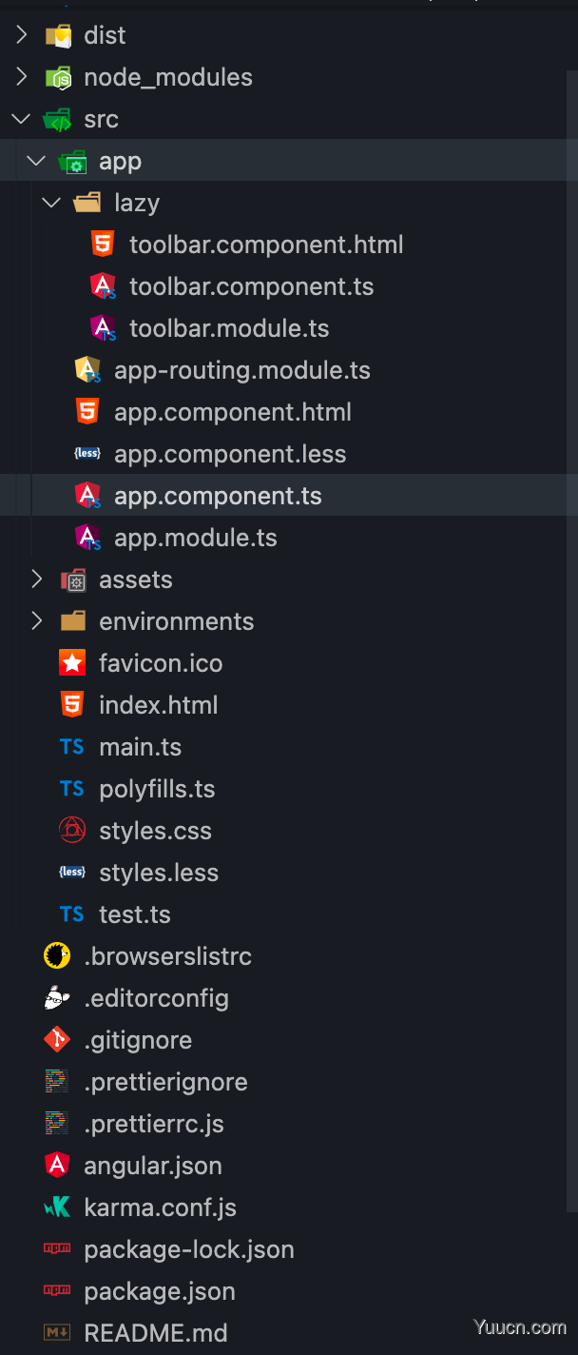Click the git icon next to .gitignore
Image resolution: width=578 pixels, height=1355 pixels.
(57, 1040)
